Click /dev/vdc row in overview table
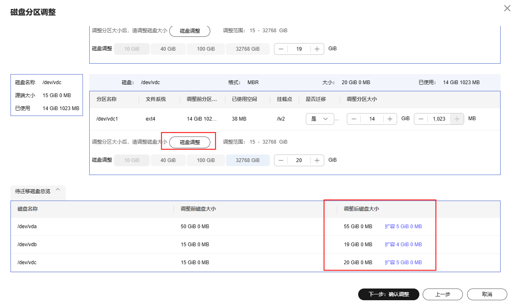Screen dimensions: 514x304 (256, 263)
